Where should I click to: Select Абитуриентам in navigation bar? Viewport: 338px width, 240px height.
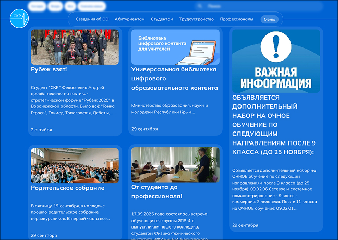click(129, 19)
